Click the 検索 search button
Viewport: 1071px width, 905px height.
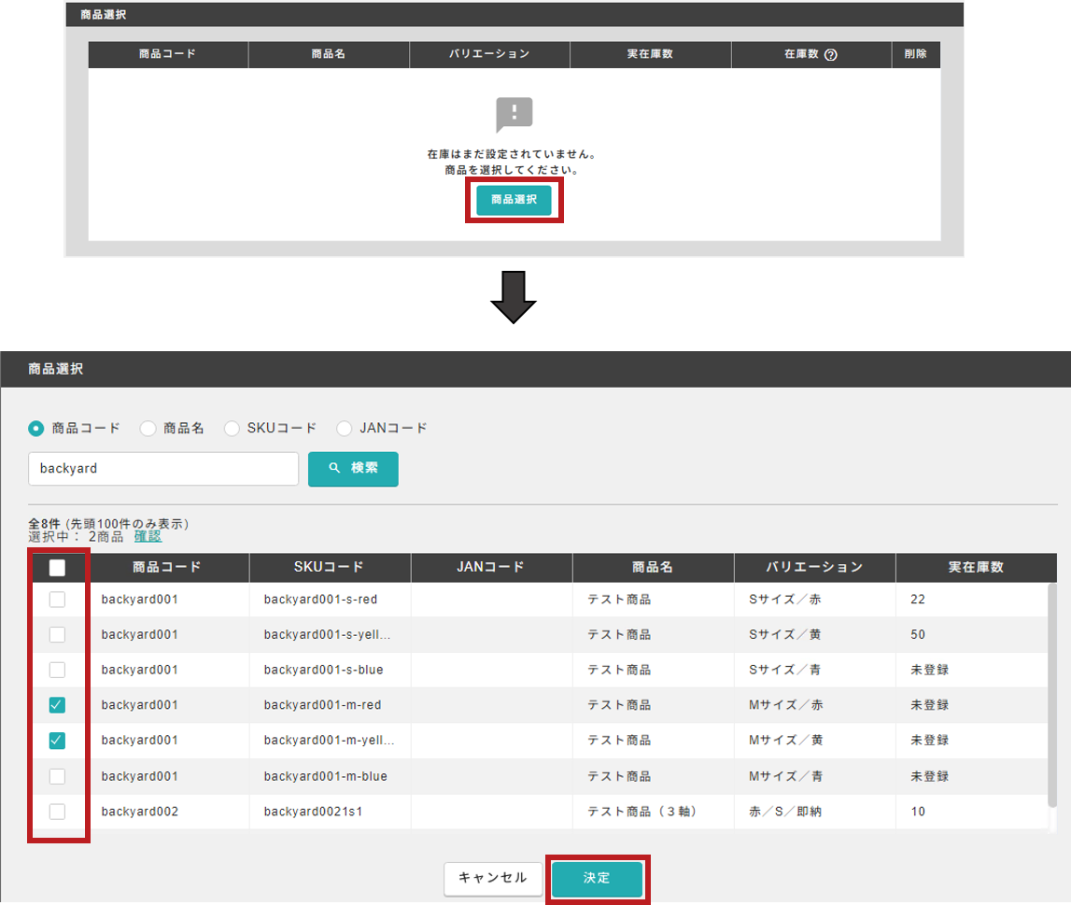pyautogui.click(x=353, y=469)
